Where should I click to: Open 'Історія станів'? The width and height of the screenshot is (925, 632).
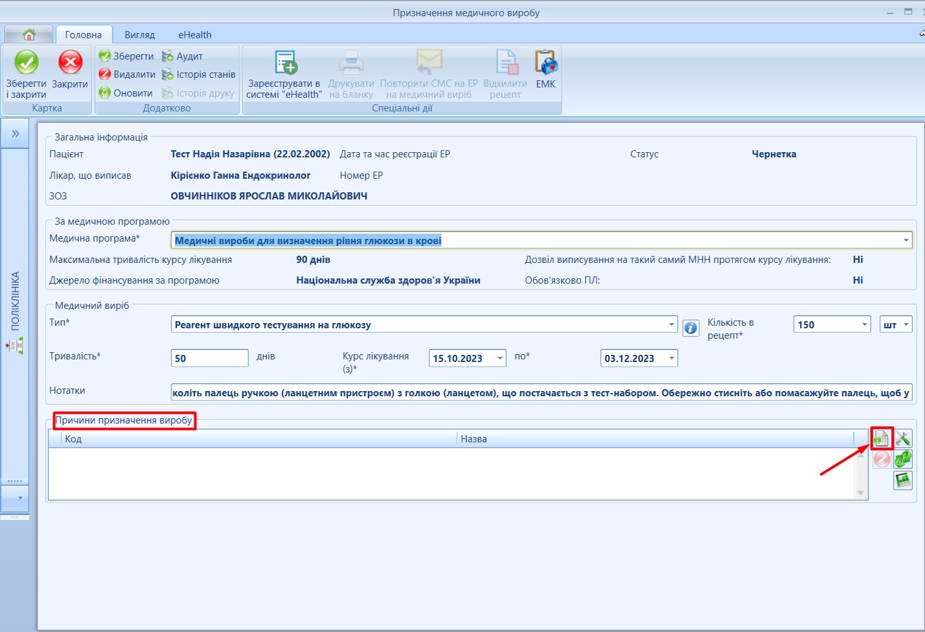point(198,74)
